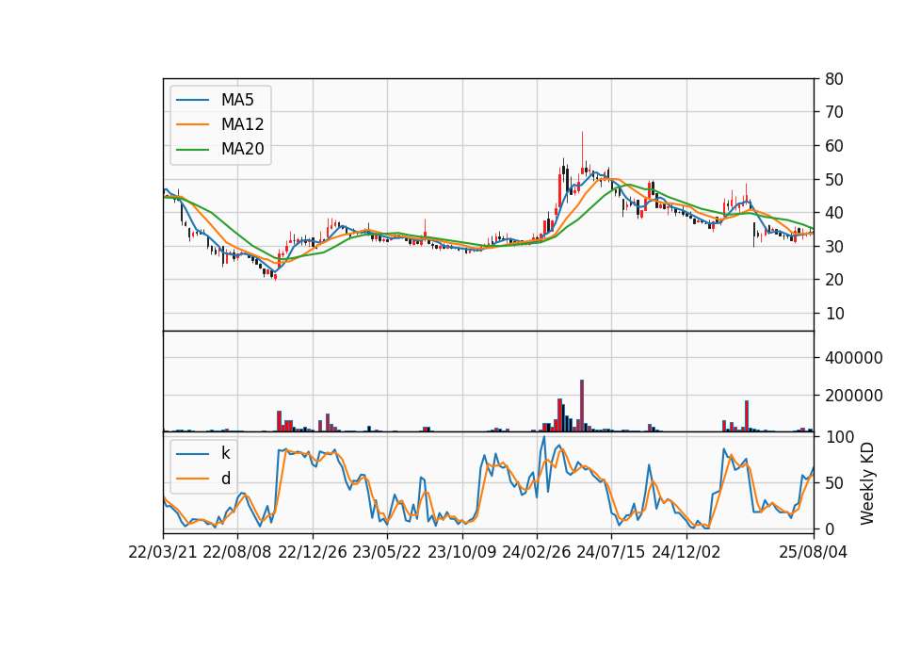Click the 24/12/02 date tick label
Viewport: 904px width, 650px height.
[x=686, y=552]
